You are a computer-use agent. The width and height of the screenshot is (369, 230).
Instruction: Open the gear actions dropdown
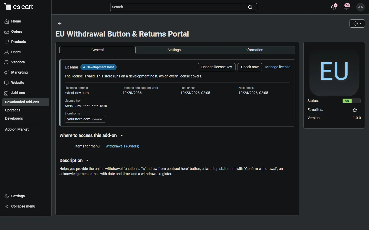click(x=357, y=24)
